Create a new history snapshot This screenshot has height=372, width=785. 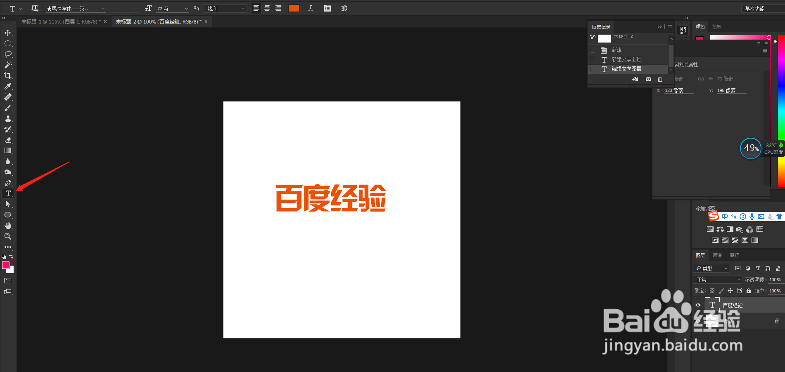[648, 79]
